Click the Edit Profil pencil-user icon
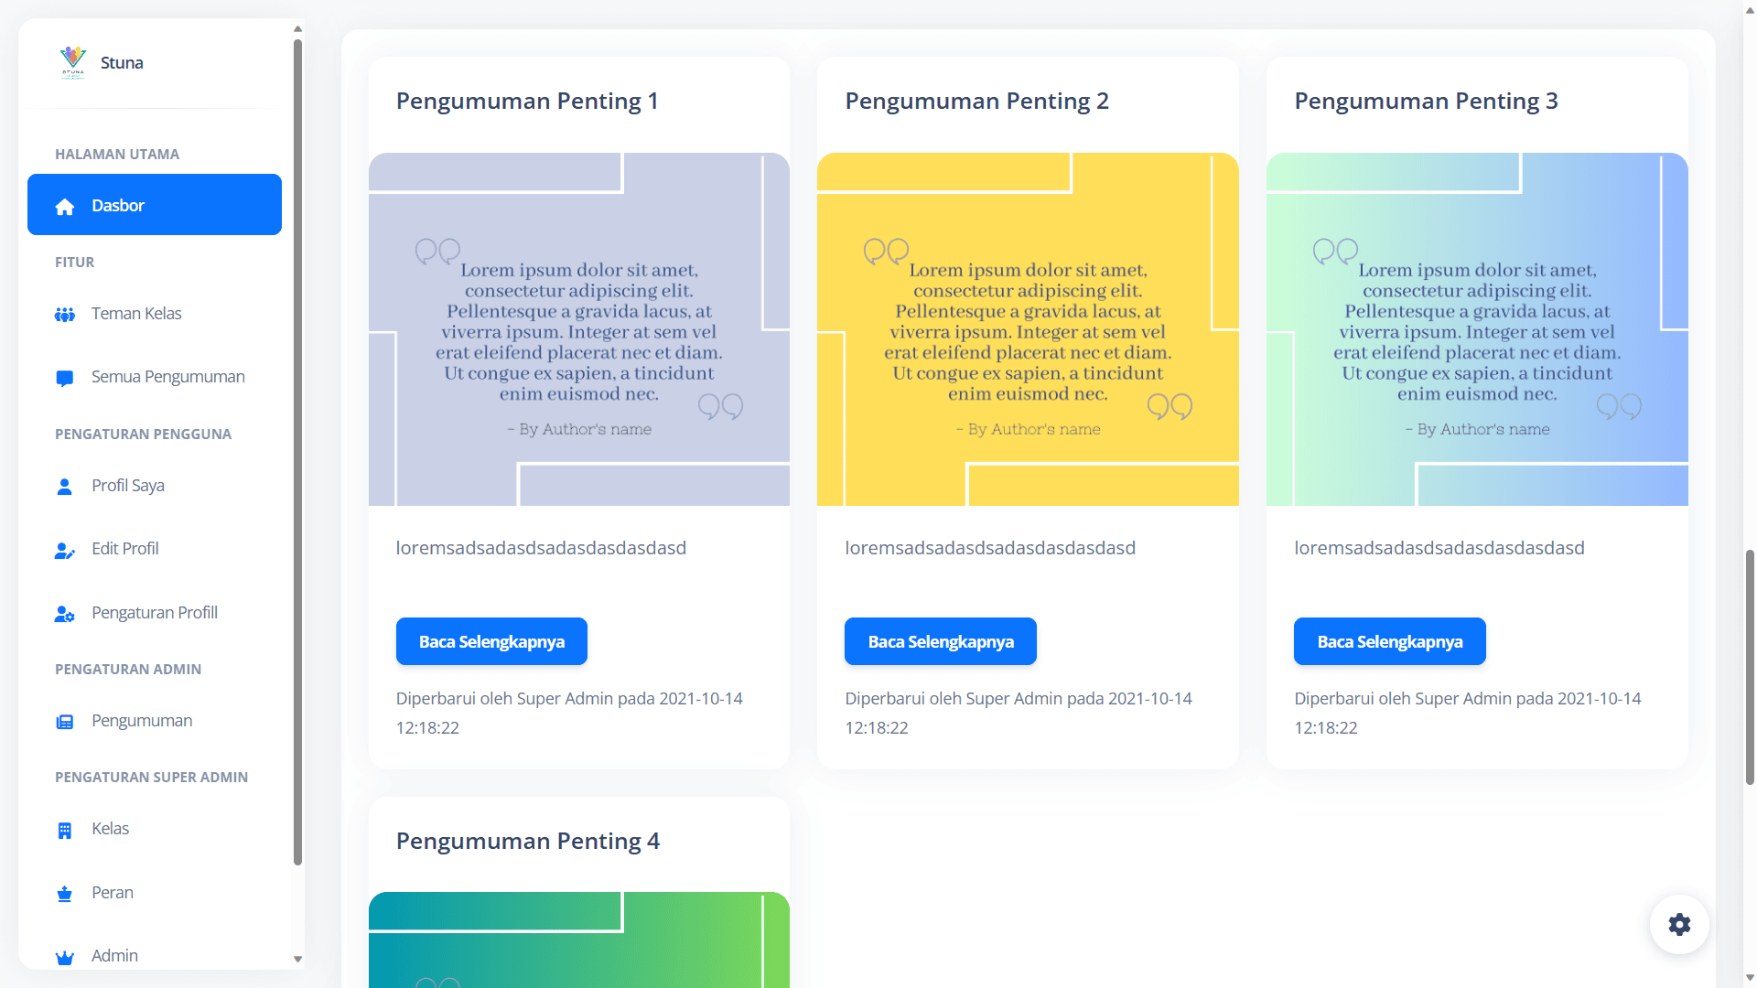Screen dimensions: 1757x988 click(65, 550)
